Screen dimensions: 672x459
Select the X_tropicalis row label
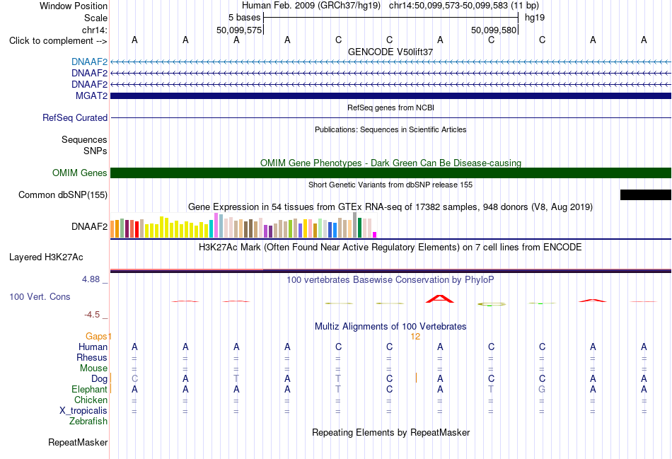coord(83,411)
